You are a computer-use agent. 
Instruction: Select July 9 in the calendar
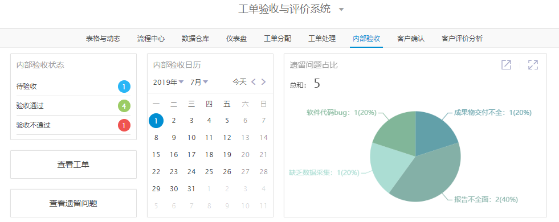[x=174, y=138]
